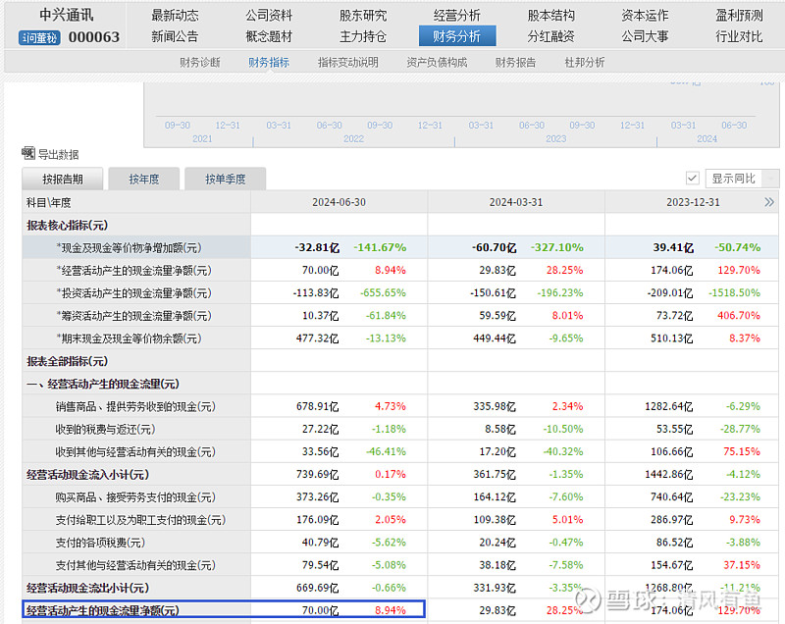This screenshot has width=785, height=624.
Task: Select the 按年度 tab
Action: click(x=144, y=179)
